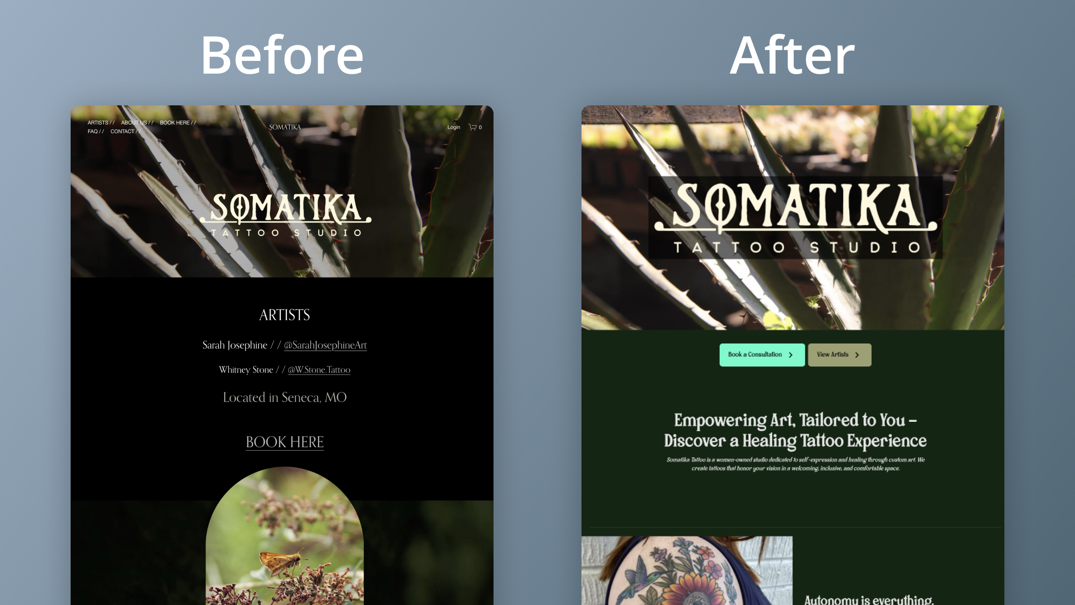
Task: Open the floral shoulder tattoo photo
Action: point(687,570)
